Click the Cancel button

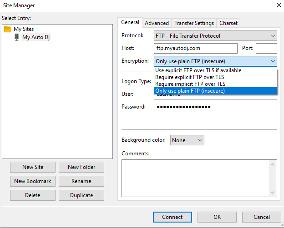click(262, 217)
